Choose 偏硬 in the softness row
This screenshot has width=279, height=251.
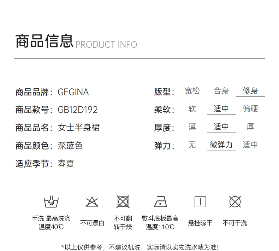pyautogui.click(x=250, y=109)
